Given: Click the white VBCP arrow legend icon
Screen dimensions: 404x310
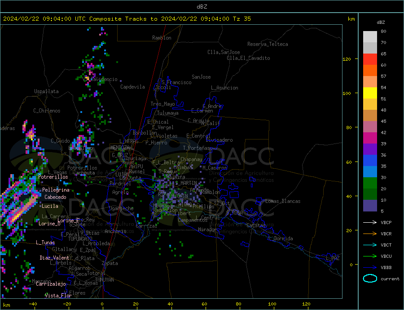Looking at the screenshot, I should (370, 222).
